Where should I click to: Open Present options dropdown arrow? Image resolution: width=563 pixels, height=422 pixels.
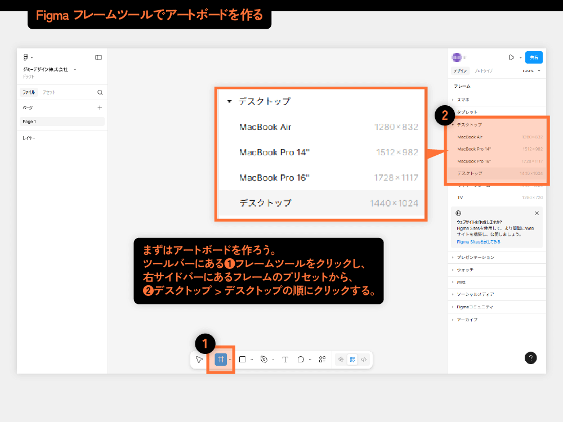coord(521,57)
